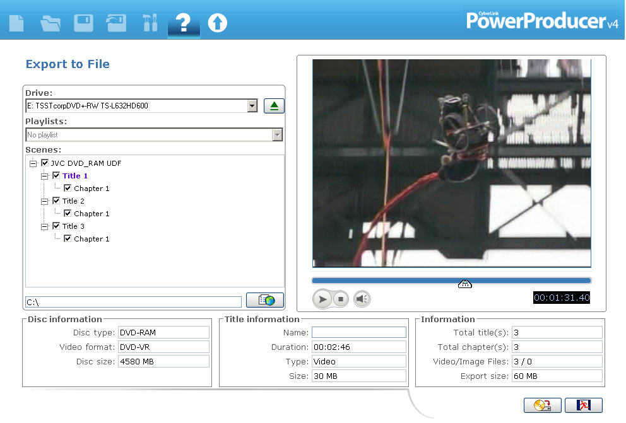626x423 pixels.
Task: Select the Title 1 tree item
Action: (74, 176)
